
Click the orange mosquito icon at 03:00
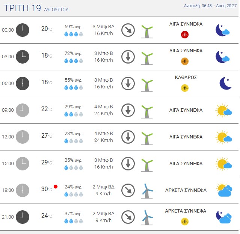point(185,61)
